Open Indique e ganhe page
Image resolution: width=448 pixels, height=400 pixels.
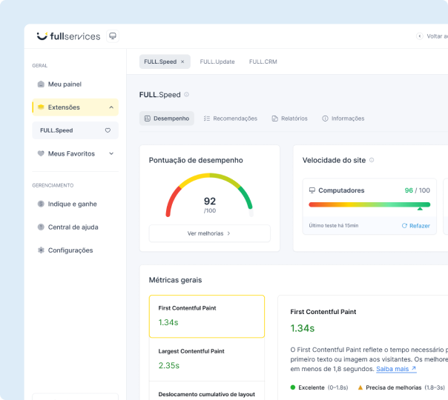(x=72, y=204)
